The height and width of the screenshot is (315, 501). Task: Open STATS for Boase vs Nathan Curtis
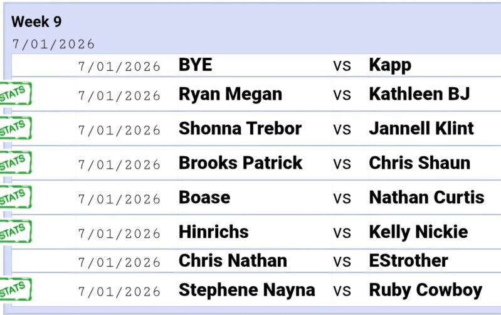tap(15, 197)
